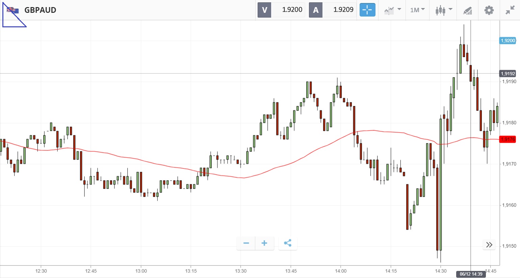Click the 06/12 14:39 time marker
Screen dimensions: 520x278
pyautogui.click(x=471, y=274)
